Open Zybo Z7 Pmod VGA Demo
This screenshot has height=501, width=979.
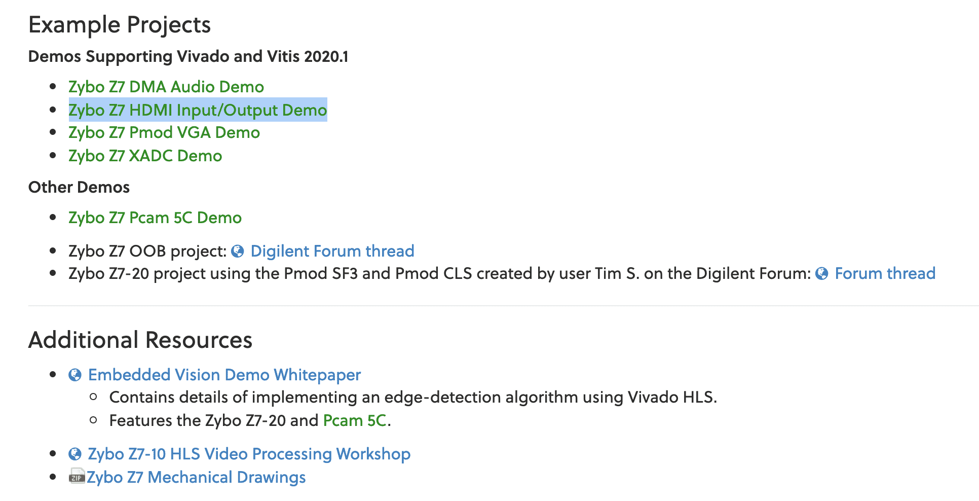pyautogui.click(x=164, y=132)
